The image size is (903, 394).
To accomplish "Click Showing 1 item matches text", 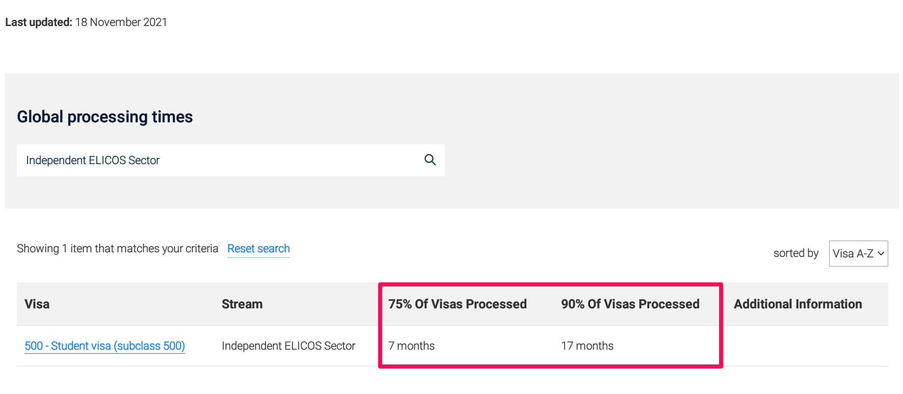I will pyautogui.click(x=117, y=249).
